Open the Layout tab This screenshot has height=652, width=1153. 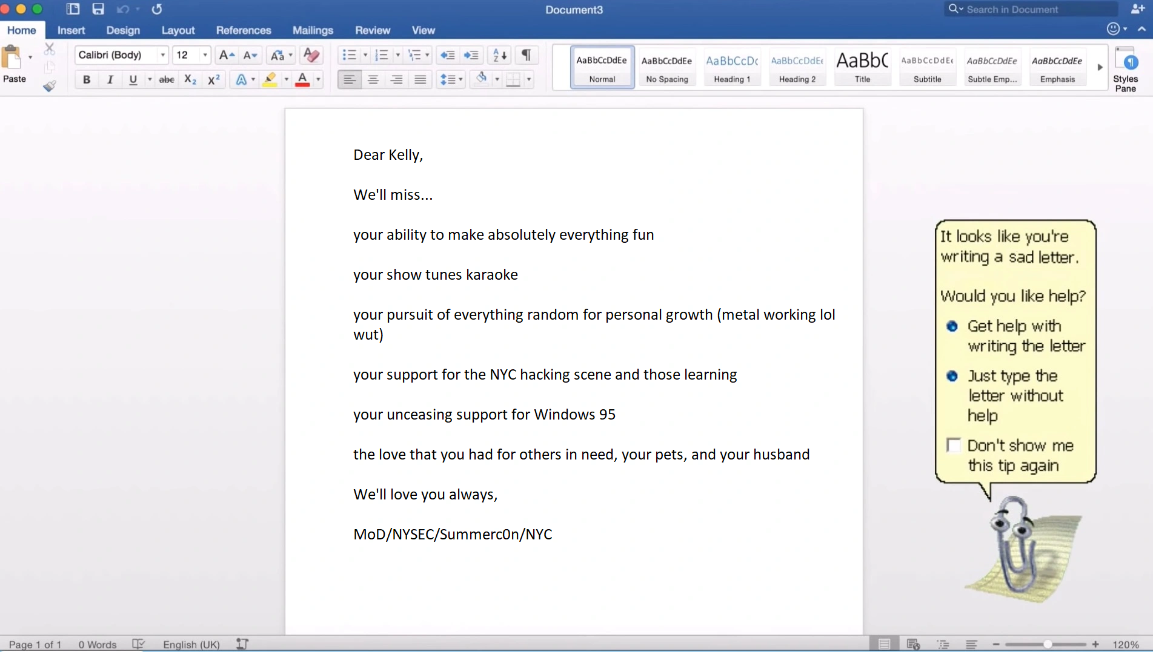(178, 30)
